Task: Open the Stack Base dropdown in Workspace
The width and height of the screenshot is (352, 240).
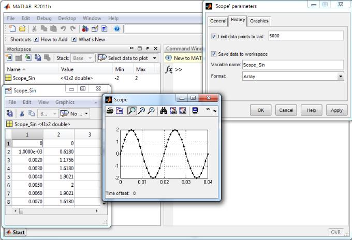Action: pyautogui.click(x=82, y=58)
